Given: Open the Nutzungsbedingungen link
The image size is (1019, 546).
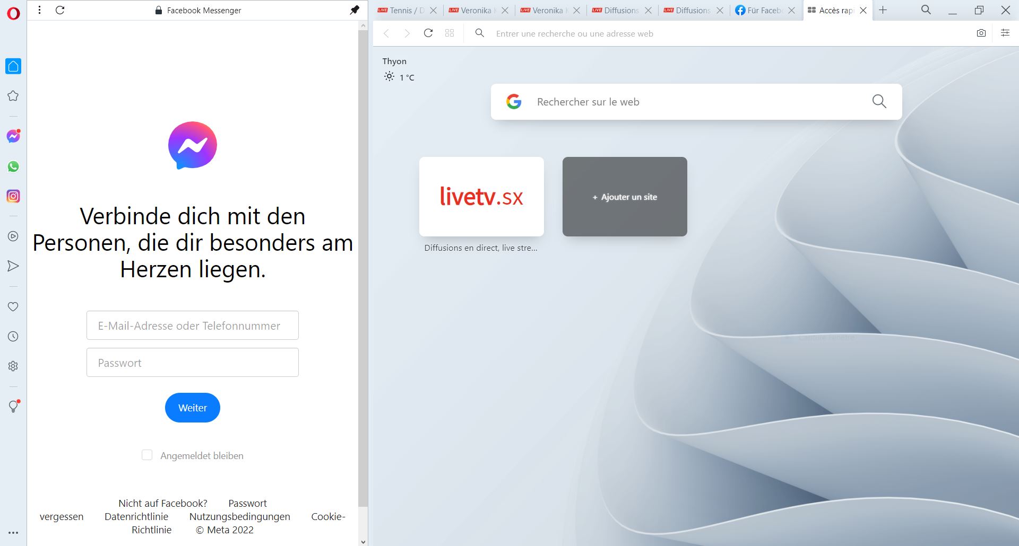Looking at the screenshot, I should 240,516.
